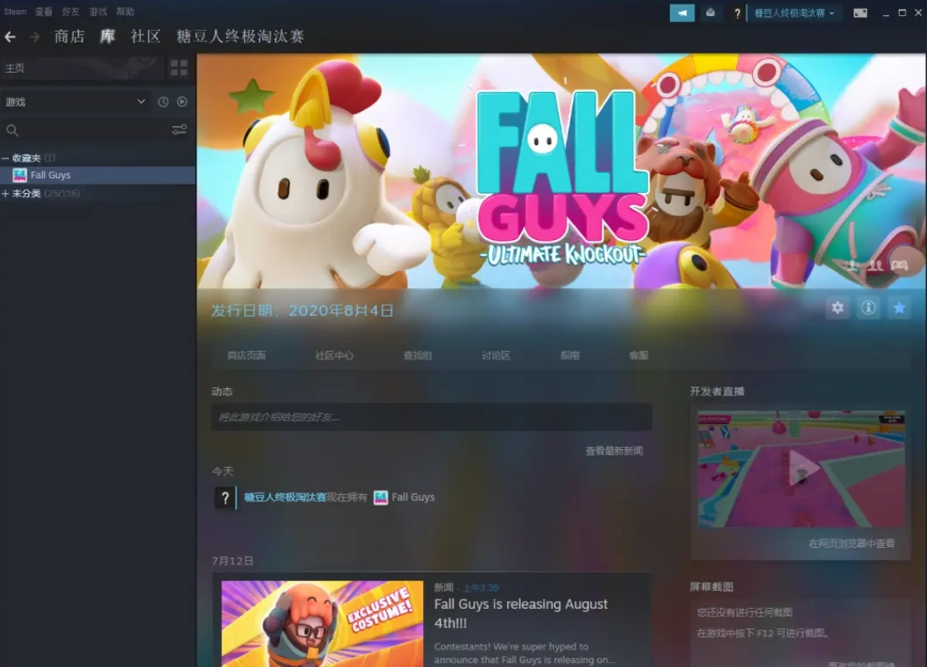
Task: Play the developer broadcast video
Action: (x=801, y=468)
